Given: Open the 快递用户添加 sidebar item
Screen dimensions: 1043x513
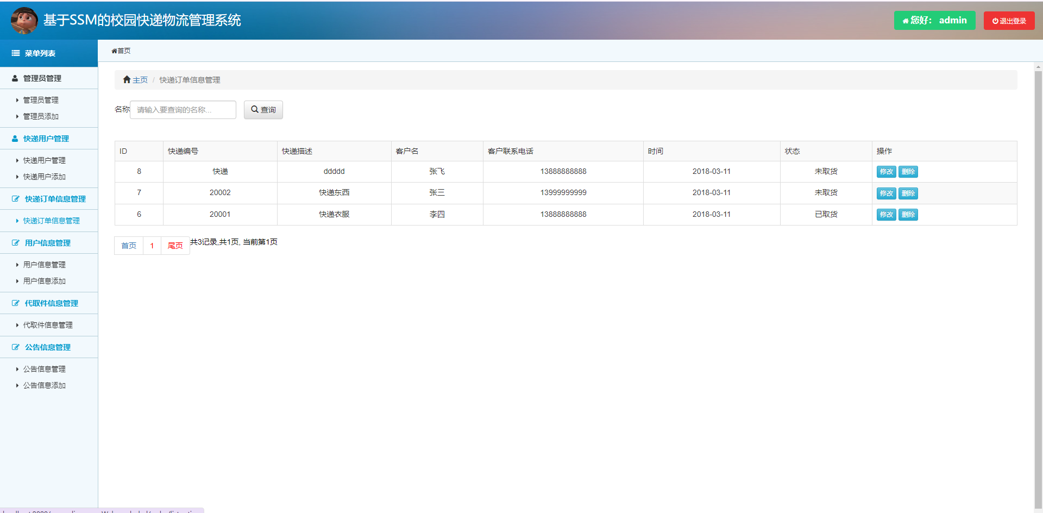Looking at the screenshot, I should (x=44, y=177).
